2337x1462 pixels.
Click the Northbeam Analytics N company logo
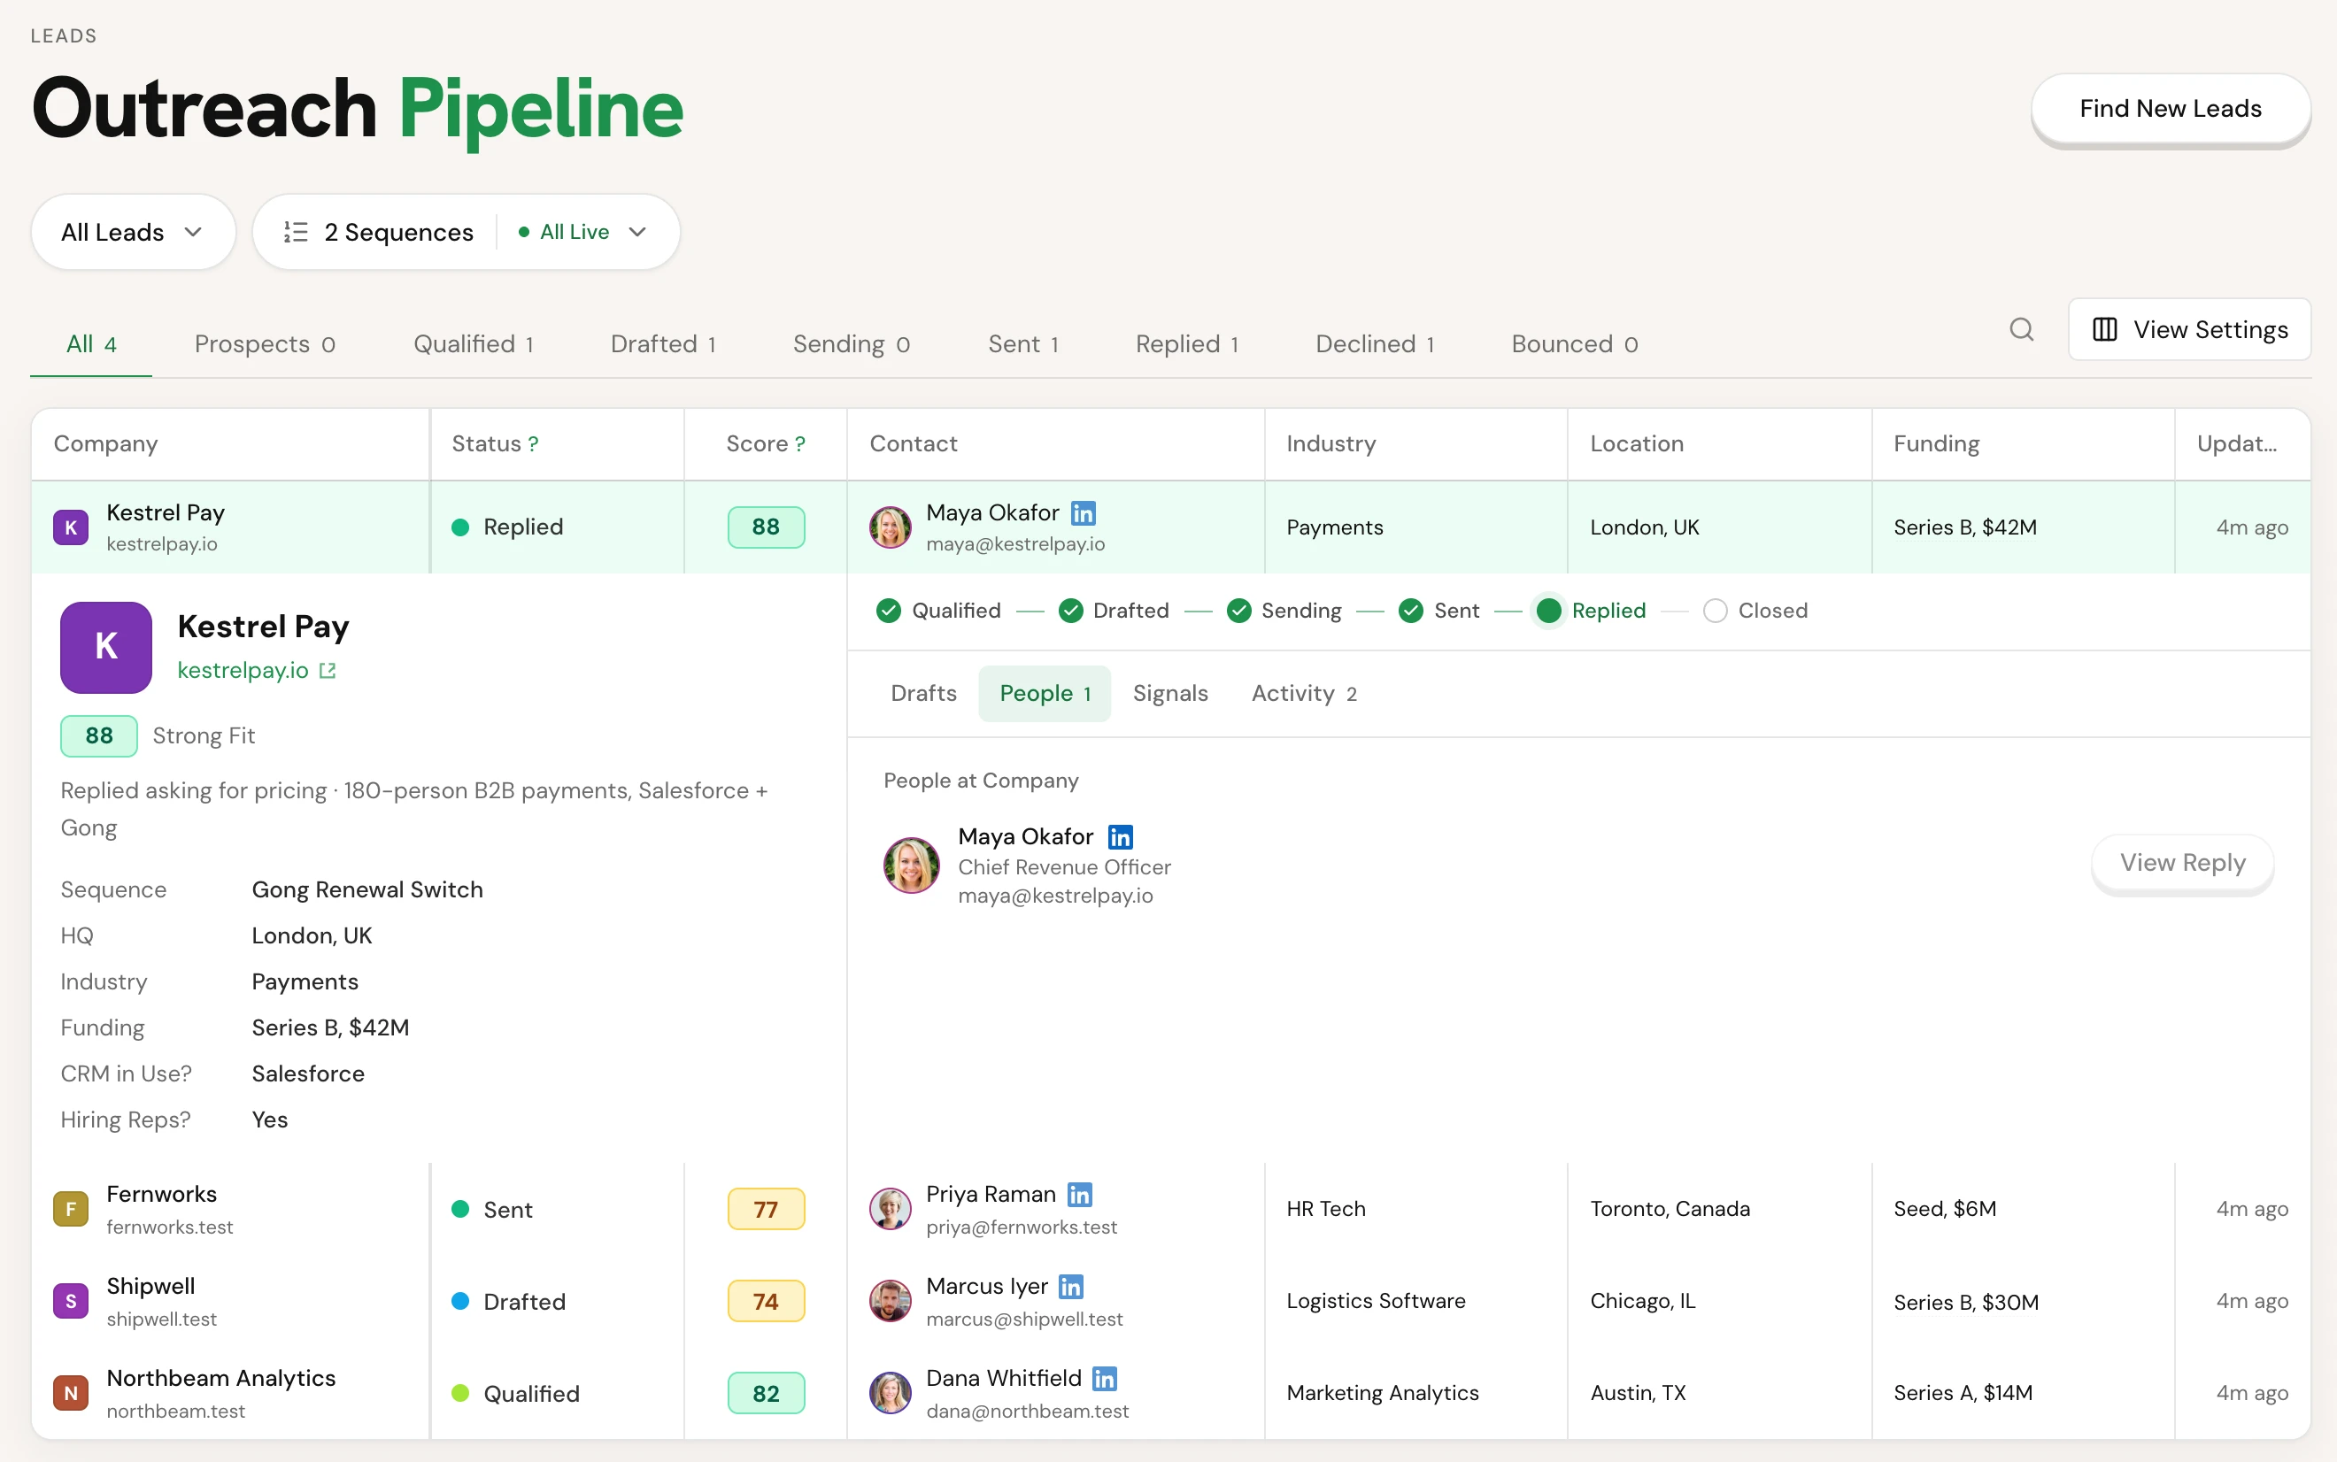click(71, 1393)
